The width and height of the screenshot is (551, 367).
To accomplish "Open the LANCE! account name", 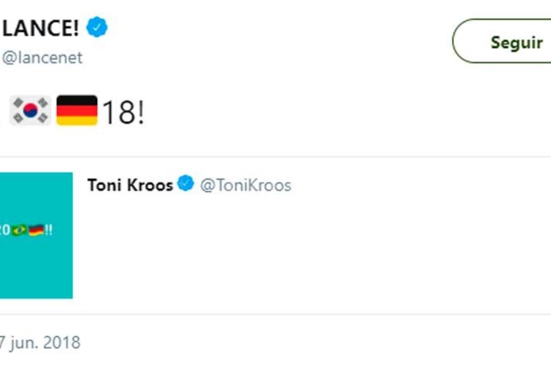I will 41,28.
